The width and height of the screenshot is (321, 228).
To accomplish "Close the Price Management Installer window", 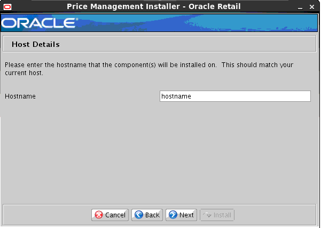I will pos(312,7).
